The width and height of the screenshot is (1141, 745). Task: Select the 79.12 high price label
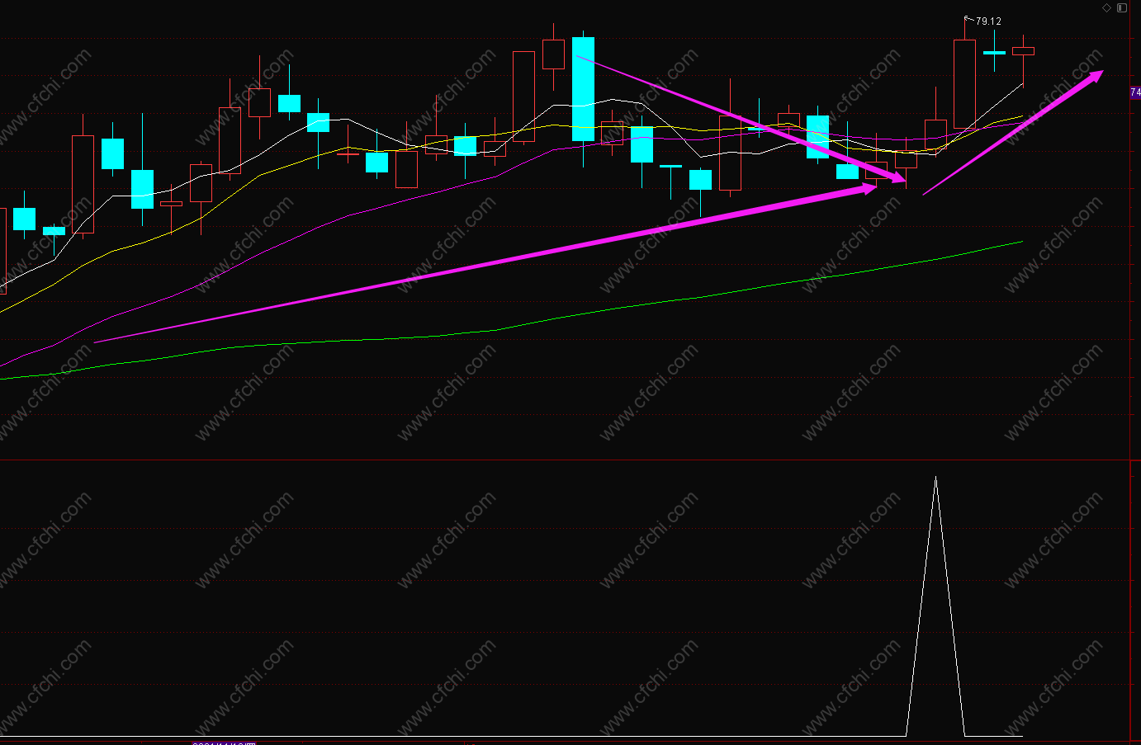(988, 21)
